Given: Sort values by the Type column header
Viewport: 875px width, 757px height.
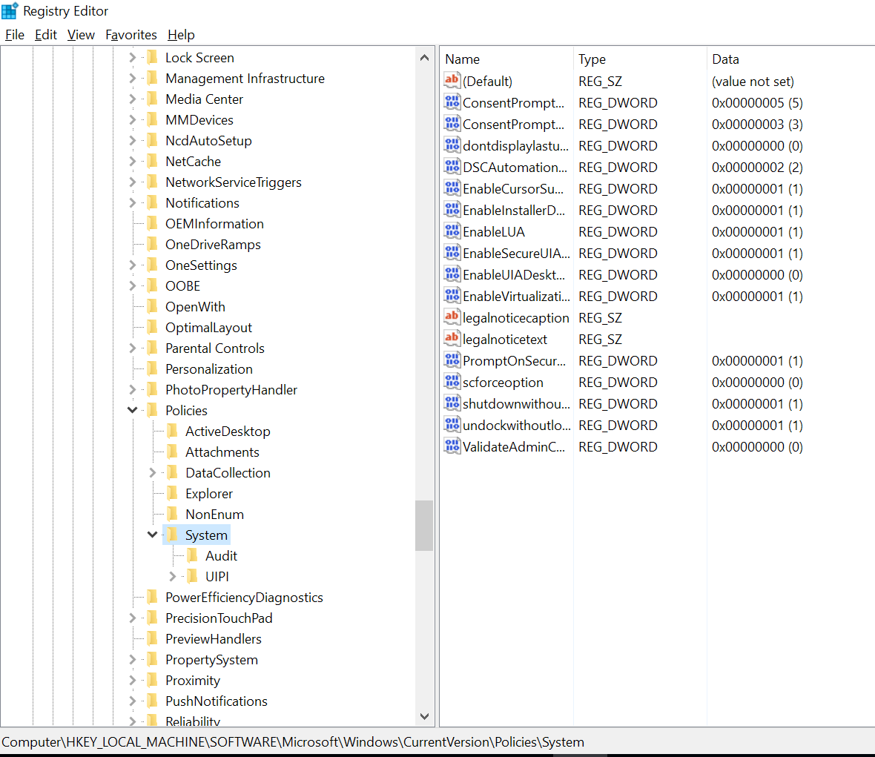Looking at the screenshot, I should [x=640, y=59].
